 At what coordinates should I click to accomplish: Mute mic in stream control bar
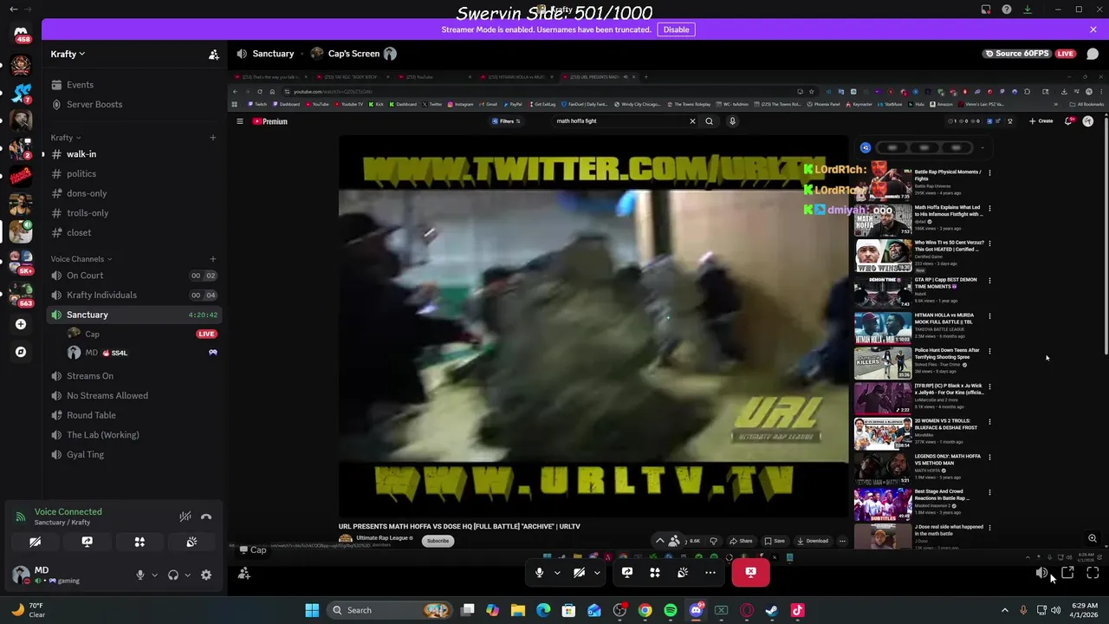tap(539, 572)
